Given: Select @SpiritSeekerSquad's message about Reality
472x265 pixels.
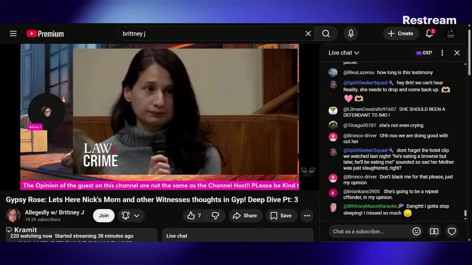Looking at the screenshot, I should pyautogui.click(x=397, y=91).
